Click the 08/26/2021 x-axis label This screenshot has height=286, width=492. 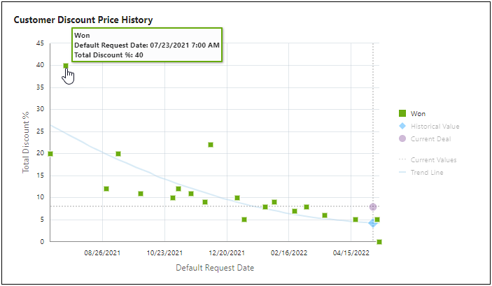pos(102,252)
